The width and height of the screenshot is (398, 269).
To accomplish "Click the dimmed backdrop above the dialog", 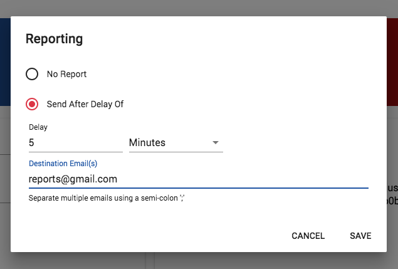I will pyautogui.click(x=199, y=8).
